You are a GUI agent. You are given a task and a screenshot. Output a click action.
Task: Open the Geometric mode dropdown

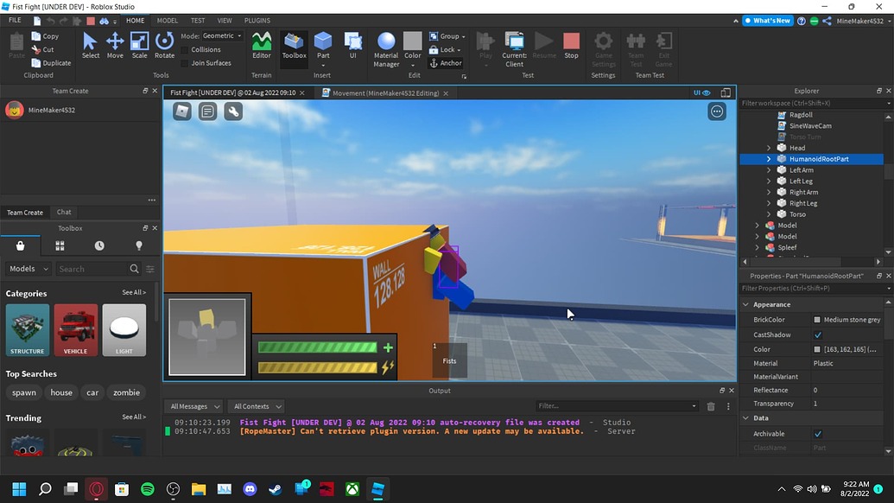[x=239, y=36]
